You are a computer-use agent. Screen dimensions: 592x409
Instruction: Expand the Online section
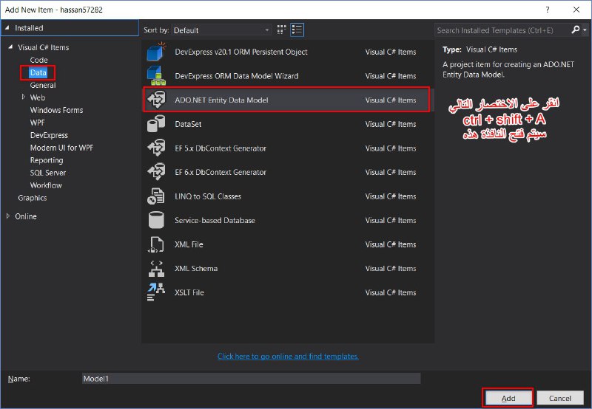tap(8, 216)
